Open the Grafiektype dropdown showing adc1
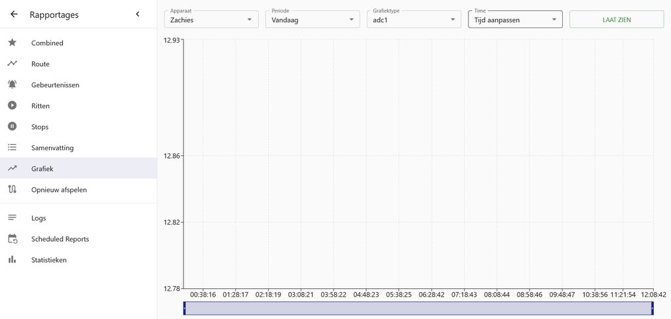671x319 pixels. point(414,20)
